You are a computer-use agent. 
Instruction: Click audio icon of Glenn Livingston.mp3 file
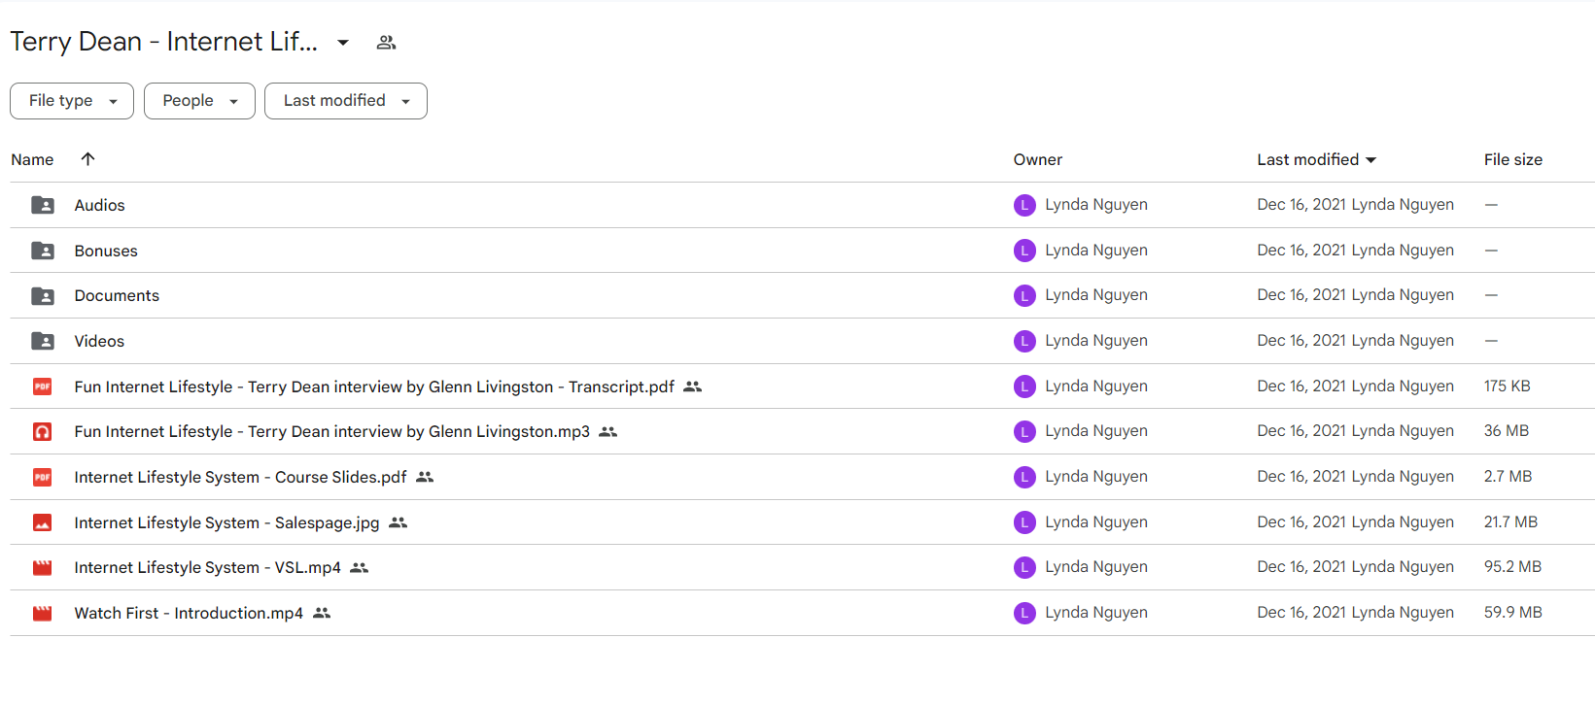coord(43,431)
